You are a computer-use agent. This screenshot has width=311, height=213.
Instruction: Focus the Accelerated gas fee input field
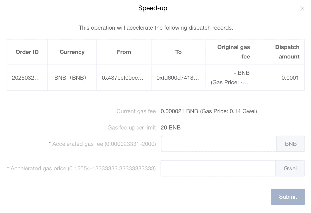219,144
